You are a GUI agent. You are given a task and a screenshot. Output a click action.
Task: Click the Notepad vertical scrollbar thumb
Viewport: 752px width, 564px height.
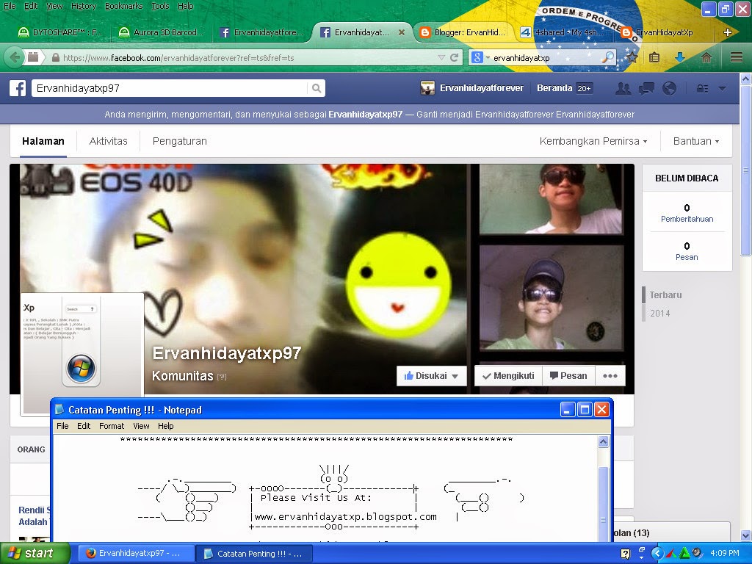604,504
